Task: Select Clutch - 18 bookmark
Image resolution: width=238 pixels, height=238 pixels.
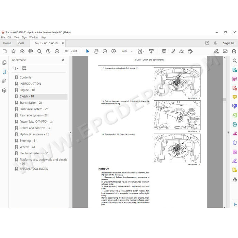Action: (27, 96)
